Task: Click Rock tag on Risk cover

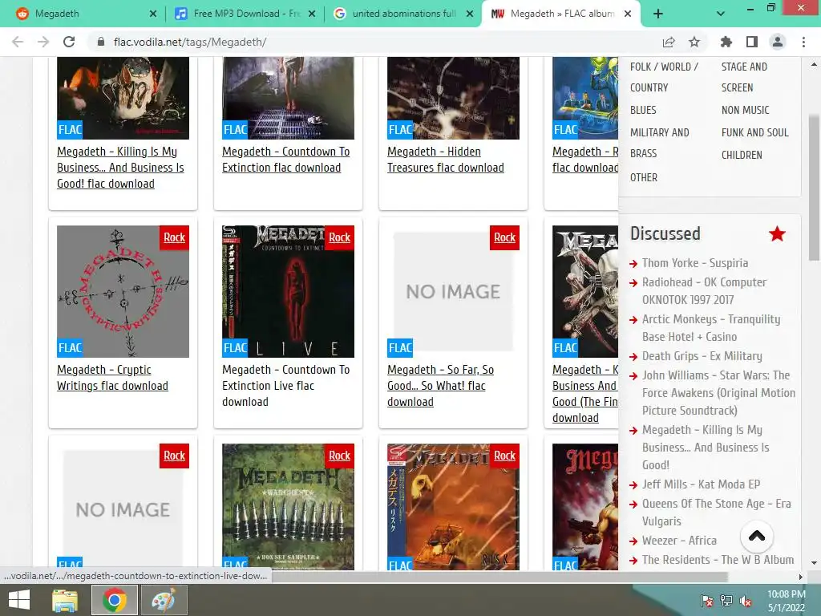Action: tap(505, 456)
